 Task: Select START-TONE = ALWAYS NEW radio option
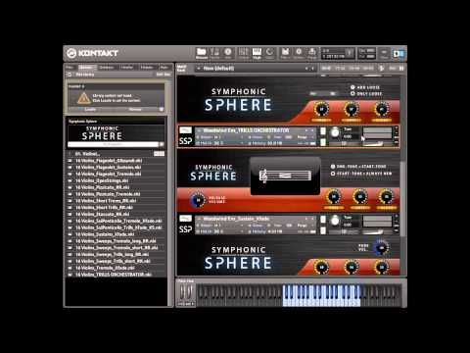pyautogui.click(x=333, y=174)
